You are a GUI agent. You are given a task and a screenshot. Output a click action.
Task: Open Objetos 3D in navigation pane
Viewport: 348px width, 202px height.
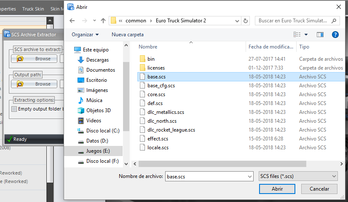pos(98,110)
